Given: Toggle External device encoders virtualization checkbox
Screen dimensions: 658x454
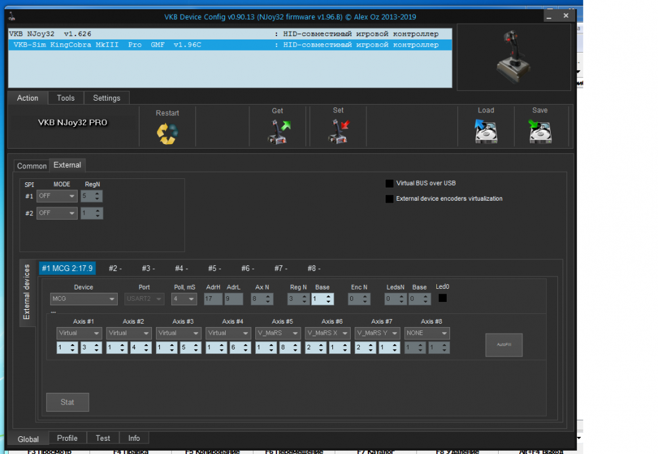Looking at the screenshot, I should pyautogui.click(x=390, y=199).
